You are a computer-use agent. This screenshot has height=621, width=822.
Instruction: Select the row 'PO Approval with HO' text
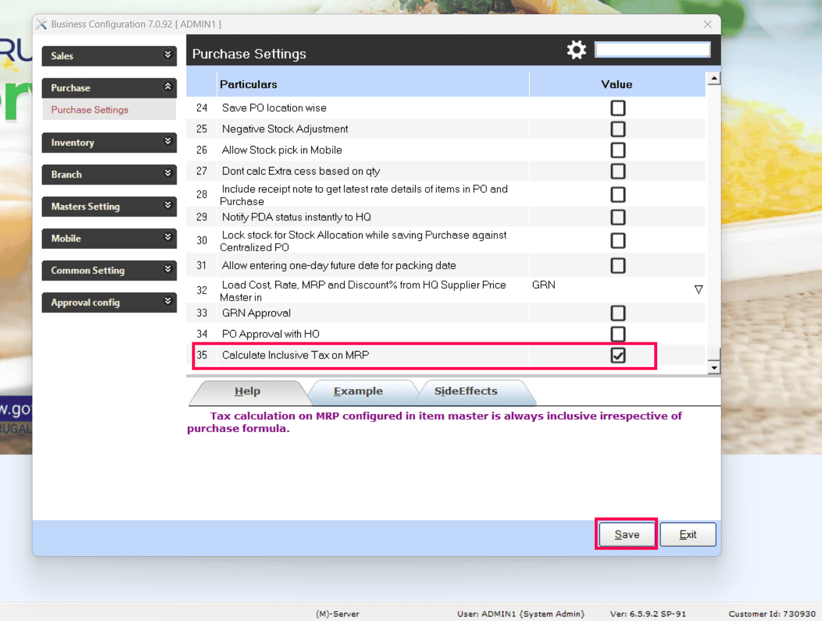pos(271,334)
